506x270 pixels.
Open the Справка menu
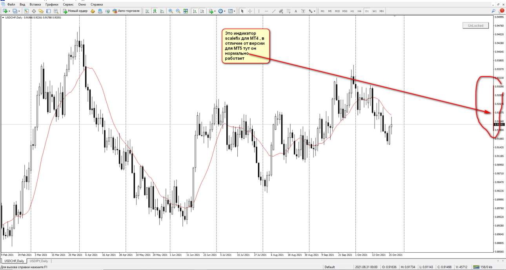[96, 4]
